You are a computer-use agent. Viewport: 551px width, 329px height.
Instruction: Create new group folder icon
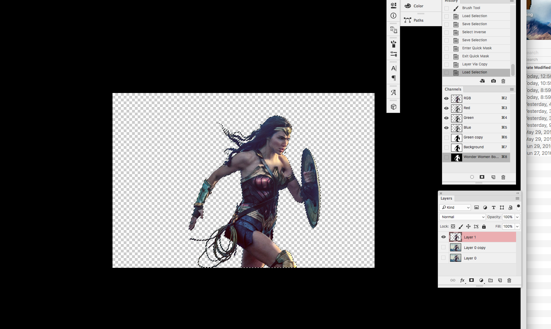coord(491,280)
